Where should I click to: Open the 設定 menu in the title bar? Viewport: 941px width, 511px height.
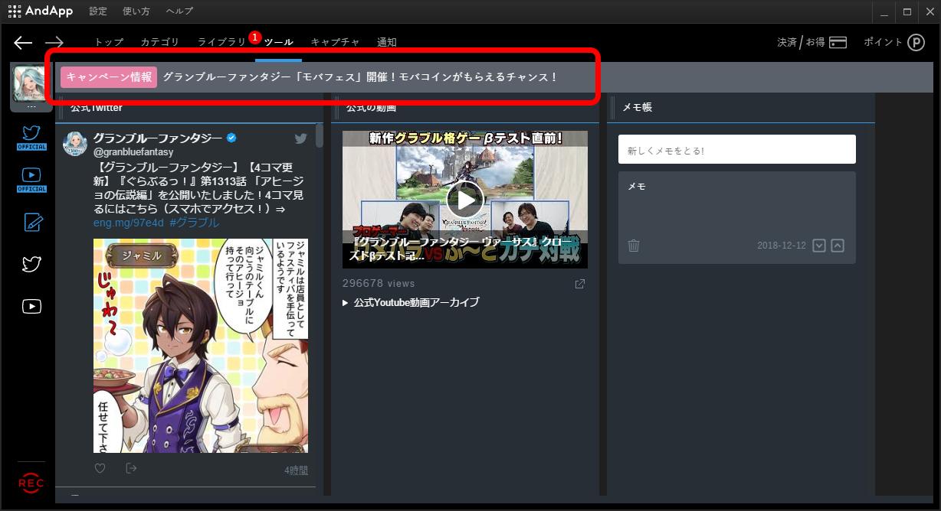click(x=98, y=11)
